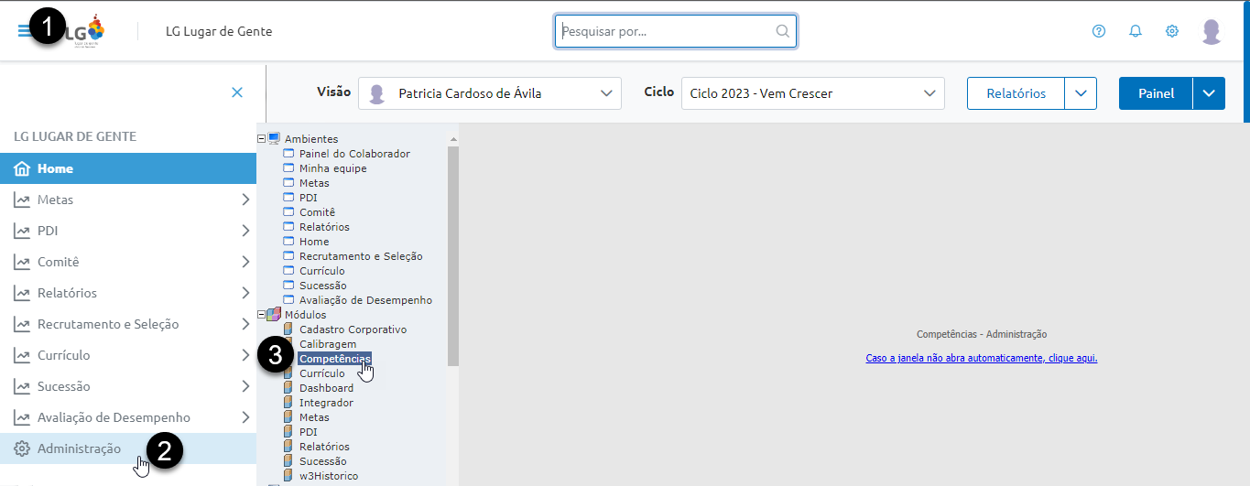The image size is (1250, 486).
Task: Select Painel do Colaborador in tree
Action: coord(354,154)
